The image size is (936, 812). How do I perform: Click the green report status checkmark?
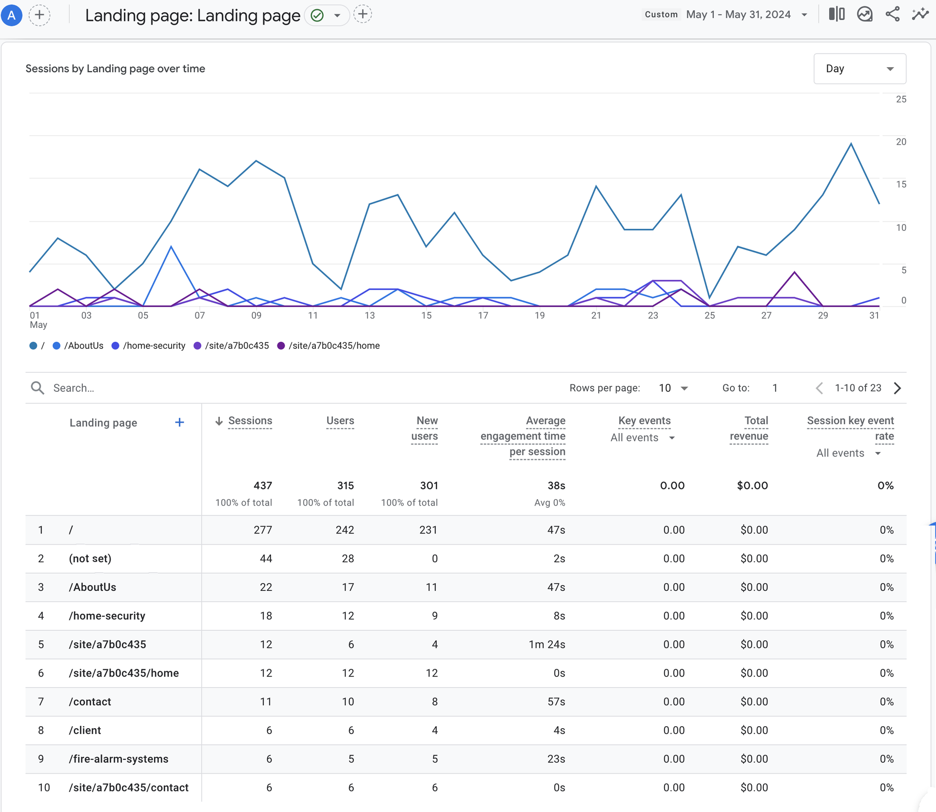point(317,16)
